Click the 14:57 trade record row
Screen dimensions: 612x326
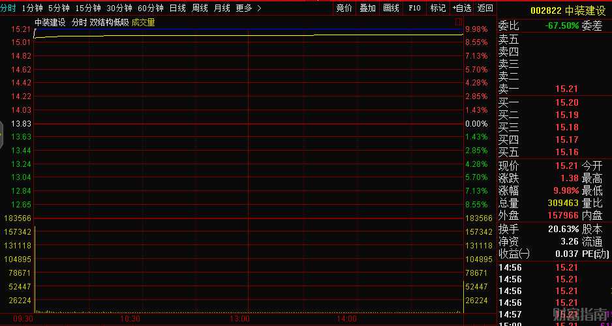555,314
